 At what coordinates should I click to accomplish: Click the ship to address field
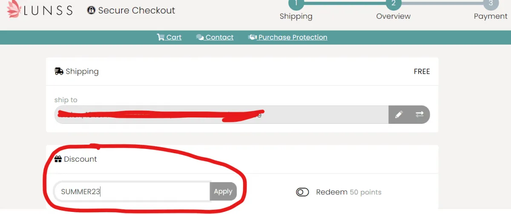(221, 114)
